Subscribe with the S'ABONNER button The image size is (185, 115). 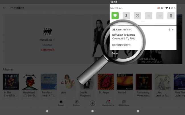[48, 50]
